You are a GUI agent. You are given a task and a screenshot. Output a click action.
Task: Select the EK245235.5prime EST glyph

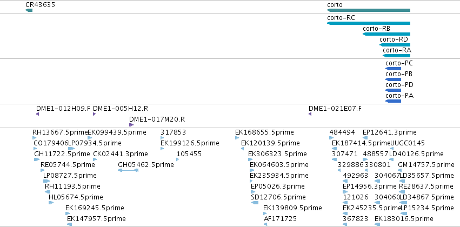click(345, 214)
